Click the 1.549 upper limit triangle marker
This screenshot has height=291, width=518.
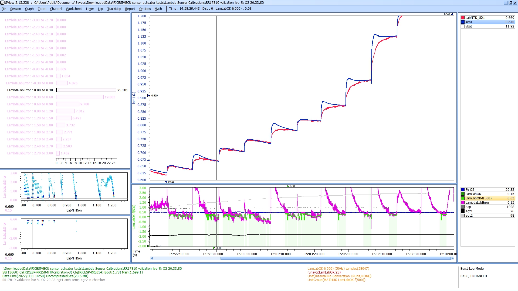click(452, 14)
